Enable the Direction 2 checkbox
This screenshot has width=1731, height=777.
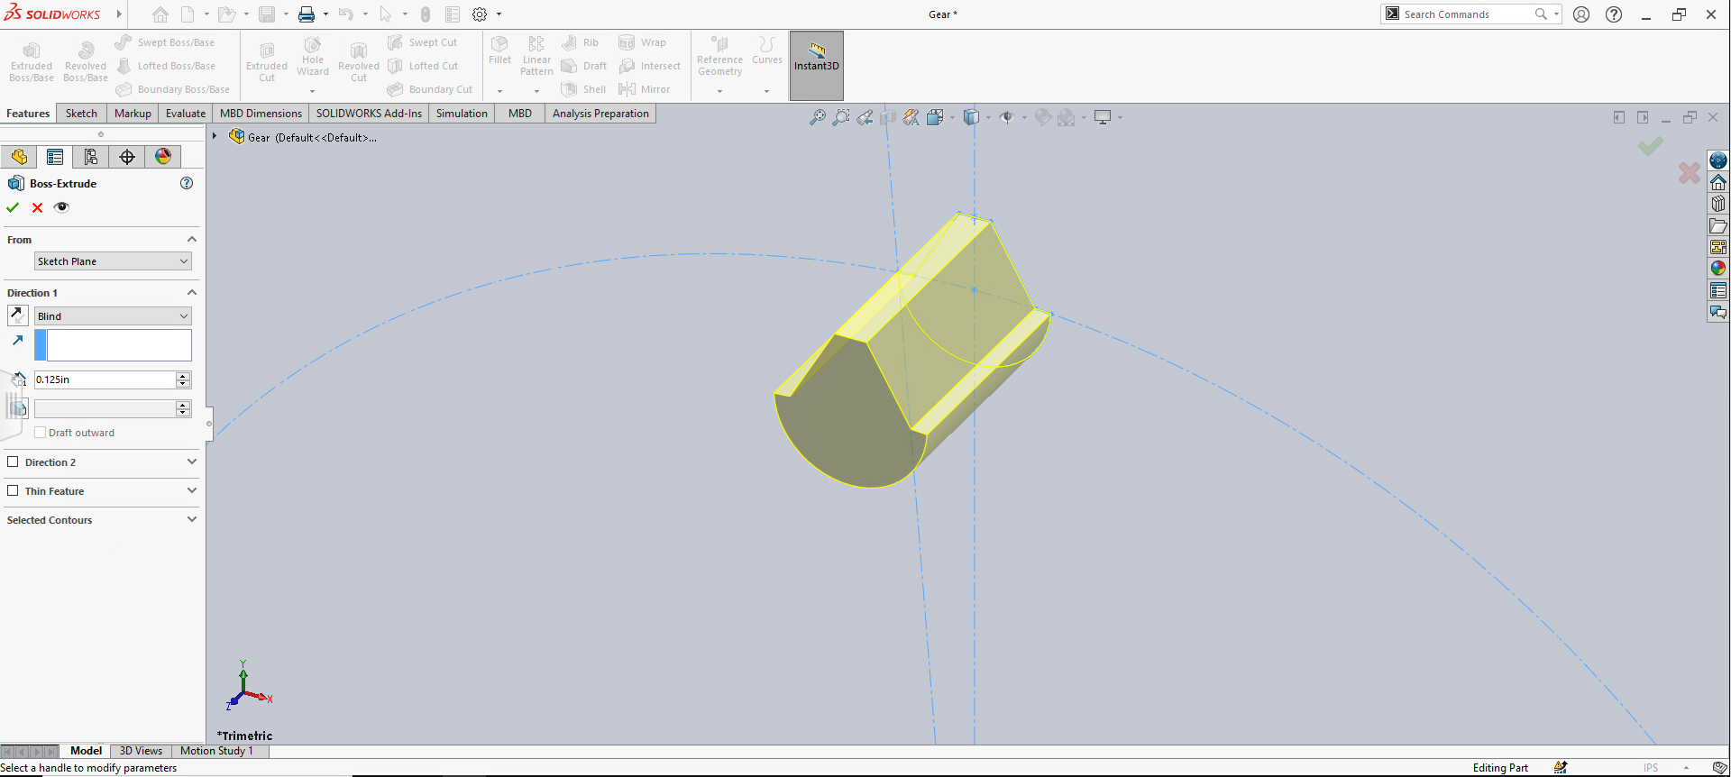click(x=13, y=462)
